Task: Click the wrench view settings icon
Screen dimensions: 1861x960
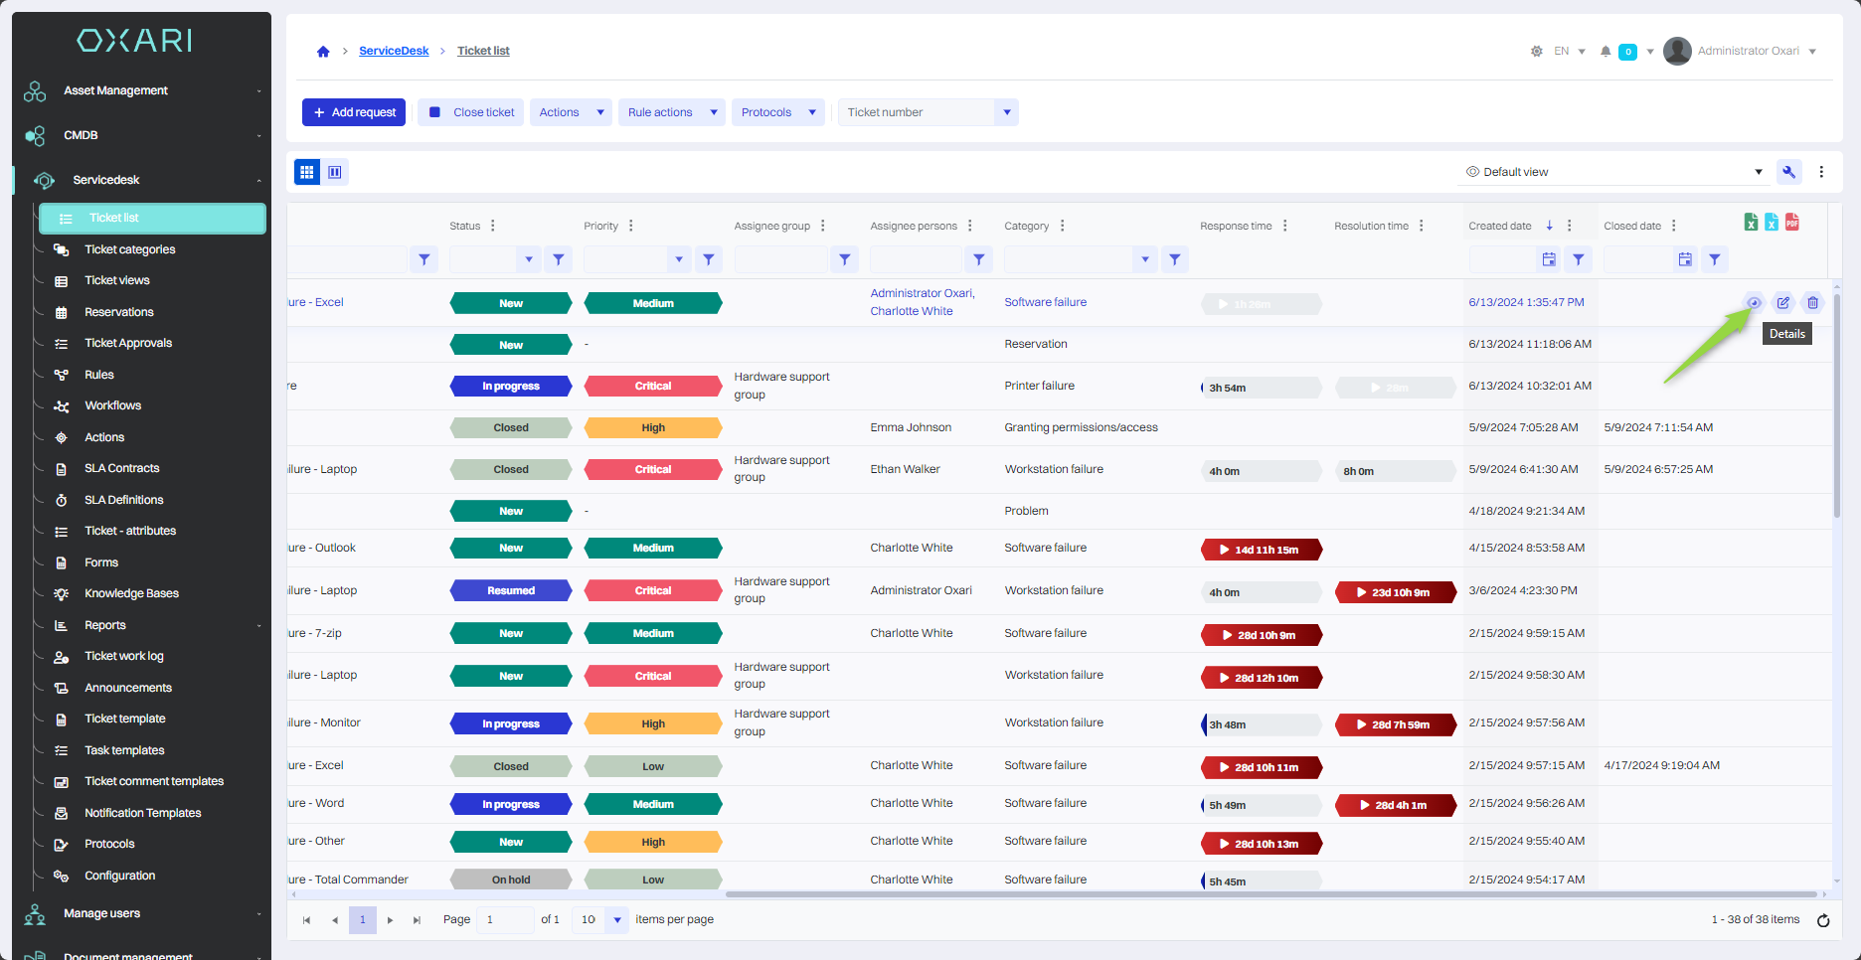Action: [x=1788, y=172]
